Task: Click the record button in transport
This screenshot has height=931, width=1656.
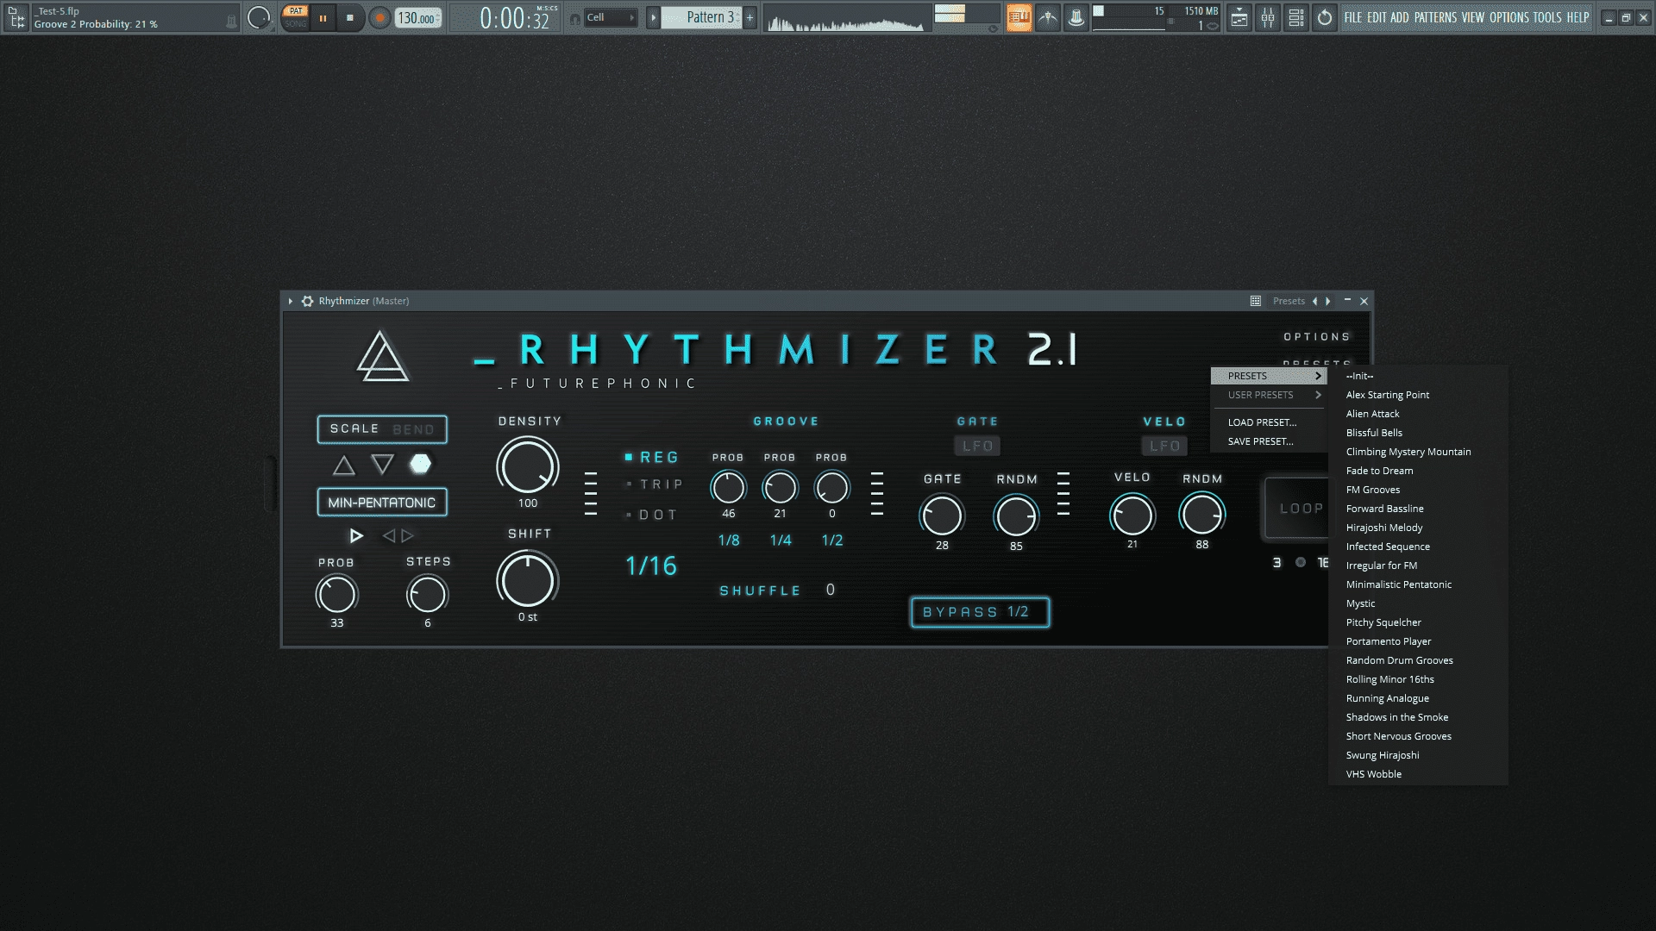Action: (x=379, y=17)
